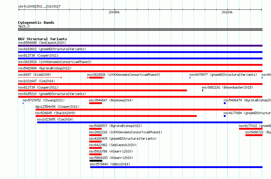This screenshot has width=271, height=179.
Task: Open nsv1021647 (Coe2014) label
Action: pos(37,81)
